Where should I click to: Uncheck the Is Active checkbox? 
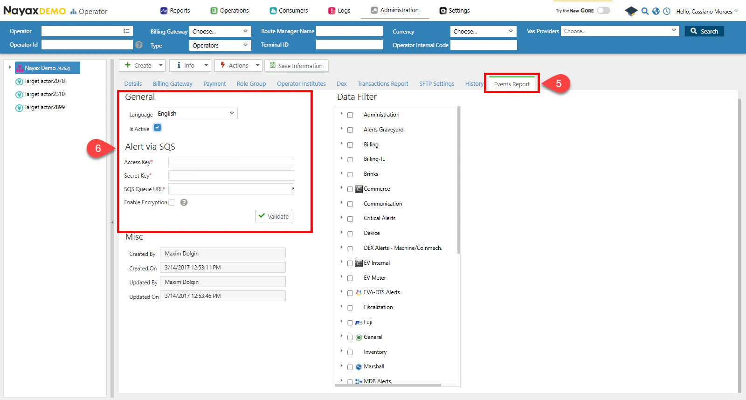click(158, 128)
